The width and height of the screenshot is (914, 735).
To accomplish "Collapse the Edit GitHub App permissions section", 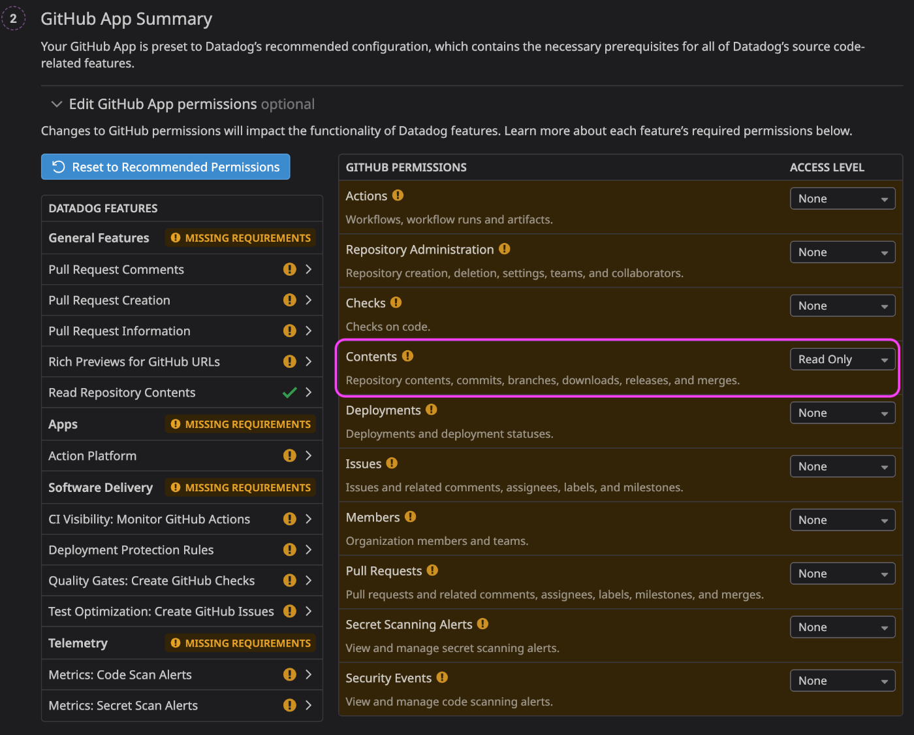I will tap(57, 104).
